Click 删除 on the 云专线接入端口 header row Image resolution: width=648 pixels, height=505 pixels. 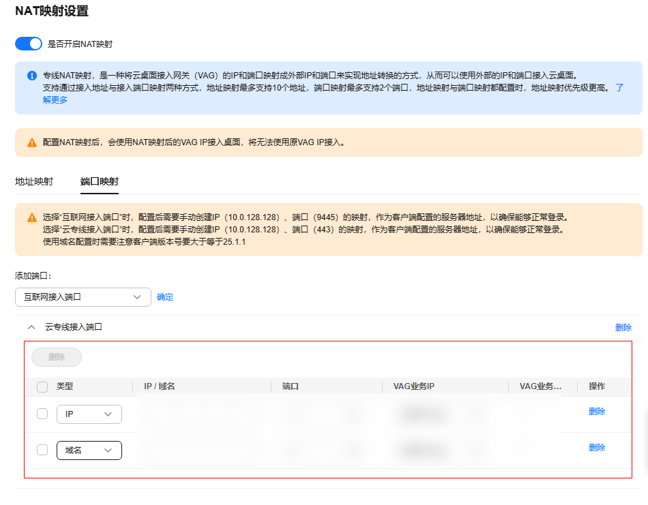point(623,327)
